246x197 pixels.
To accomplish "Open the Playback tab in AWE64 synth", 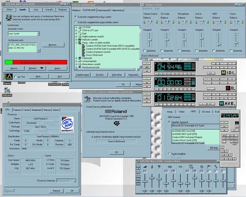I will tap(63, 10).
